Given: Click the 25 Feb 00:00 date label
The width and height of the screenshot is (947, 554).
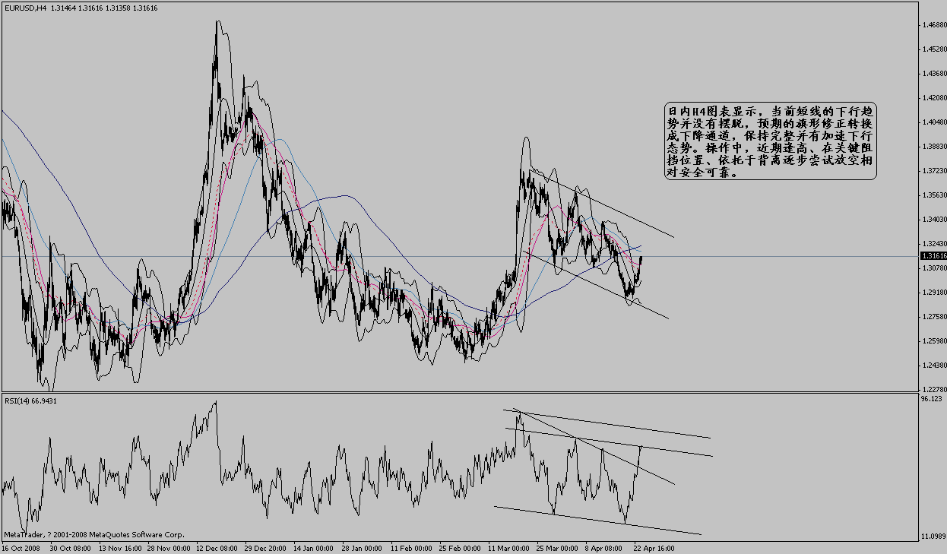Looking at the screenshot, I should (x=460, y=547).
